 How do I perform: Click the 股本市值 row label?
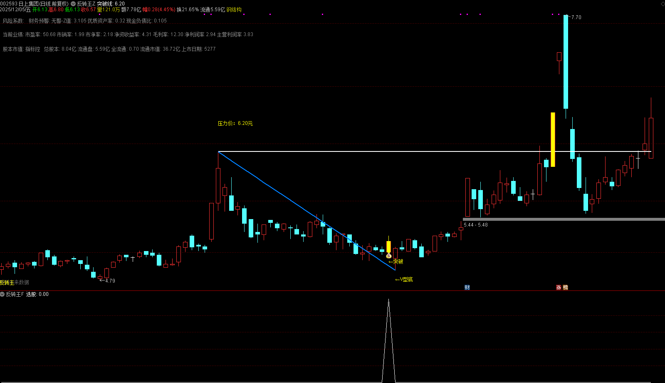pos(13,49)
